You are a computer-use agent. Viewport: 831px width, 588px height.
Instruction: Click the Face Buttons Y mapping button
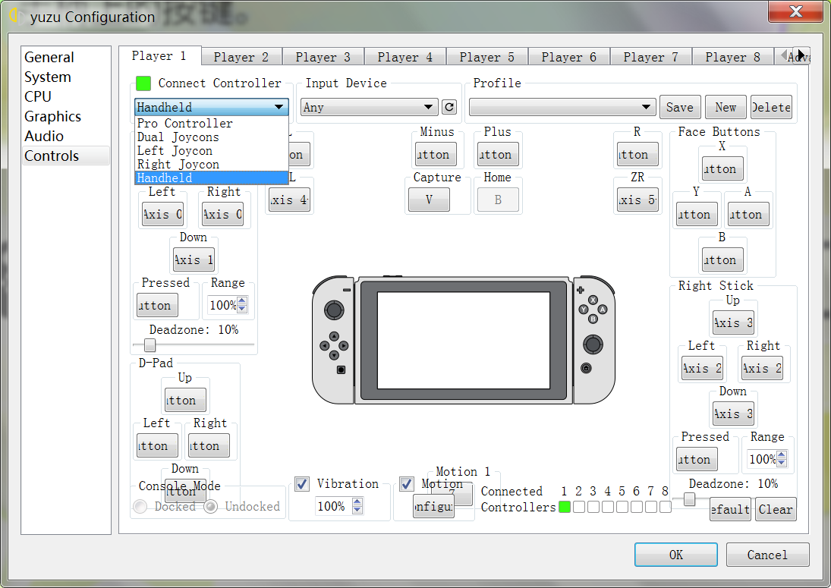coord(697,214)
